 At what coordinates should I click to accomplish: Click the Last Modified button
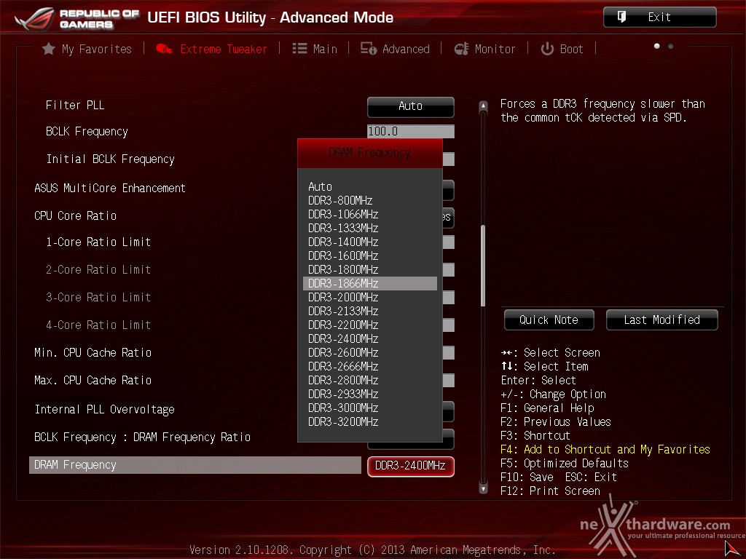click(x=661, y=320)
